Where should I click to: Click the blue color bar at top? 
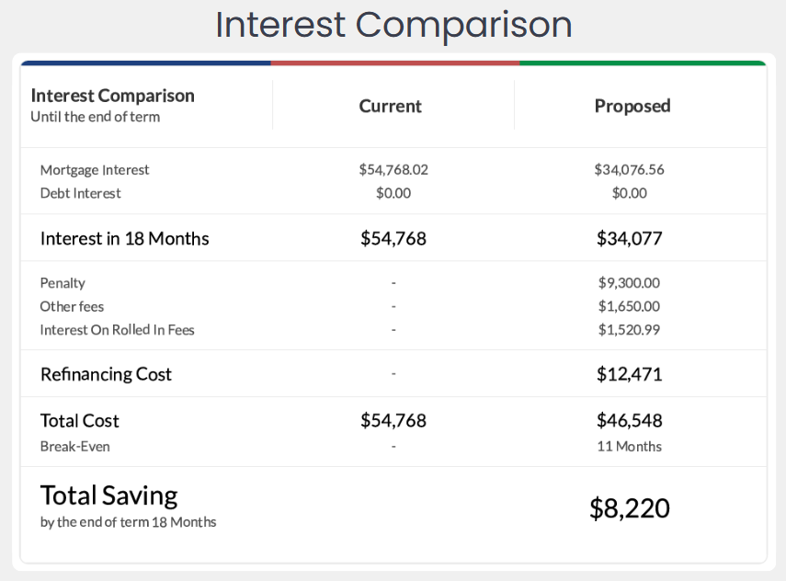tap(147, 63)
